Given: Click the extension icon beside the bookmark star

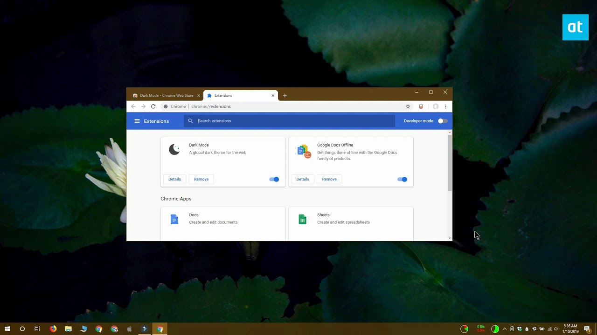Looking at the screenshot, I should (x=421, y=107).
